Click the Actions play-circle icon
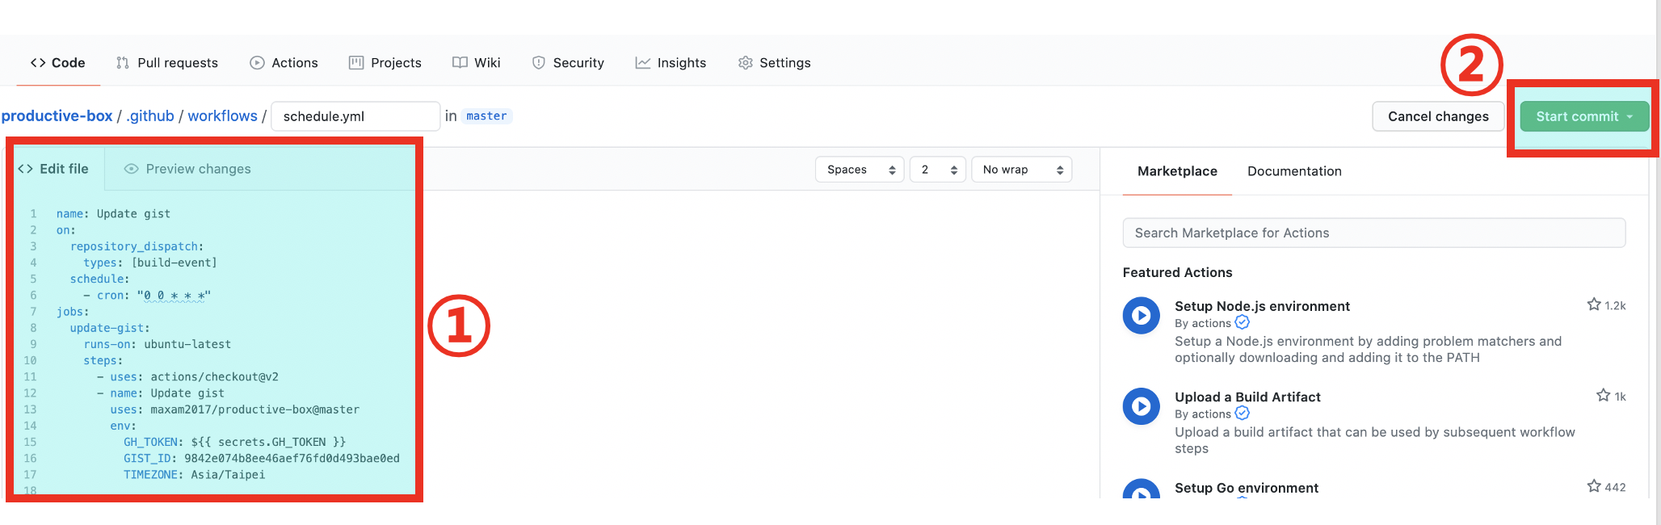Image resolution: width=1661 pixels, height=525 pixels. 257,63
